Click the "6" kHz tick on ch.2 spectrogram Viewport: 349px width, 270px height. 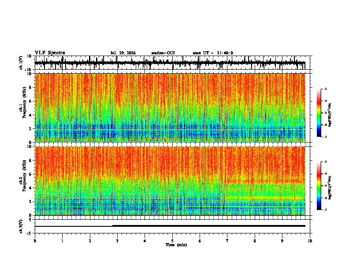tap(30, 174)
